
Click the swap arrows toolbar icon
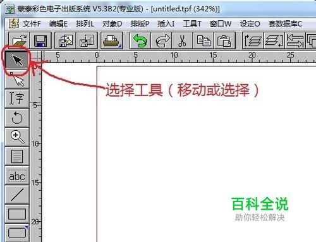click(295, 40)
